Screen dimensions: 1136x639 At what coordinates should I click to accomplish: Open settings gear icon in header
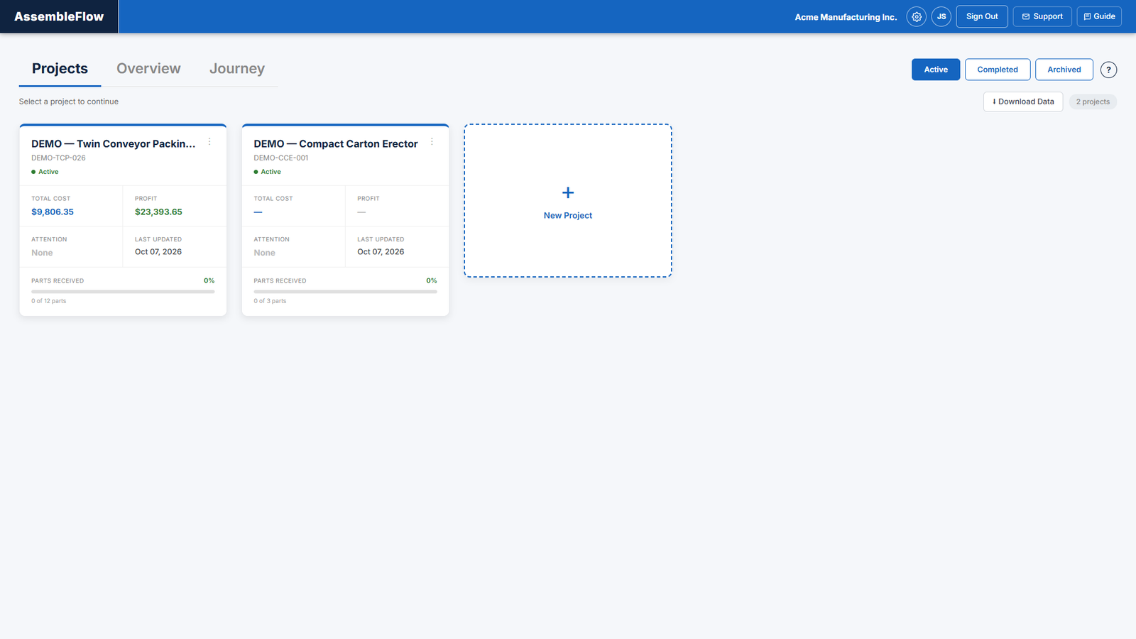click(x=917, y=16)
